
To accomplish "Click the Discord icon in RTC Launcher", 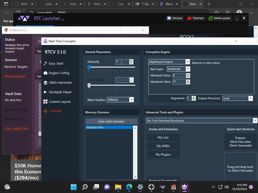I will click(x=169, y=18).
